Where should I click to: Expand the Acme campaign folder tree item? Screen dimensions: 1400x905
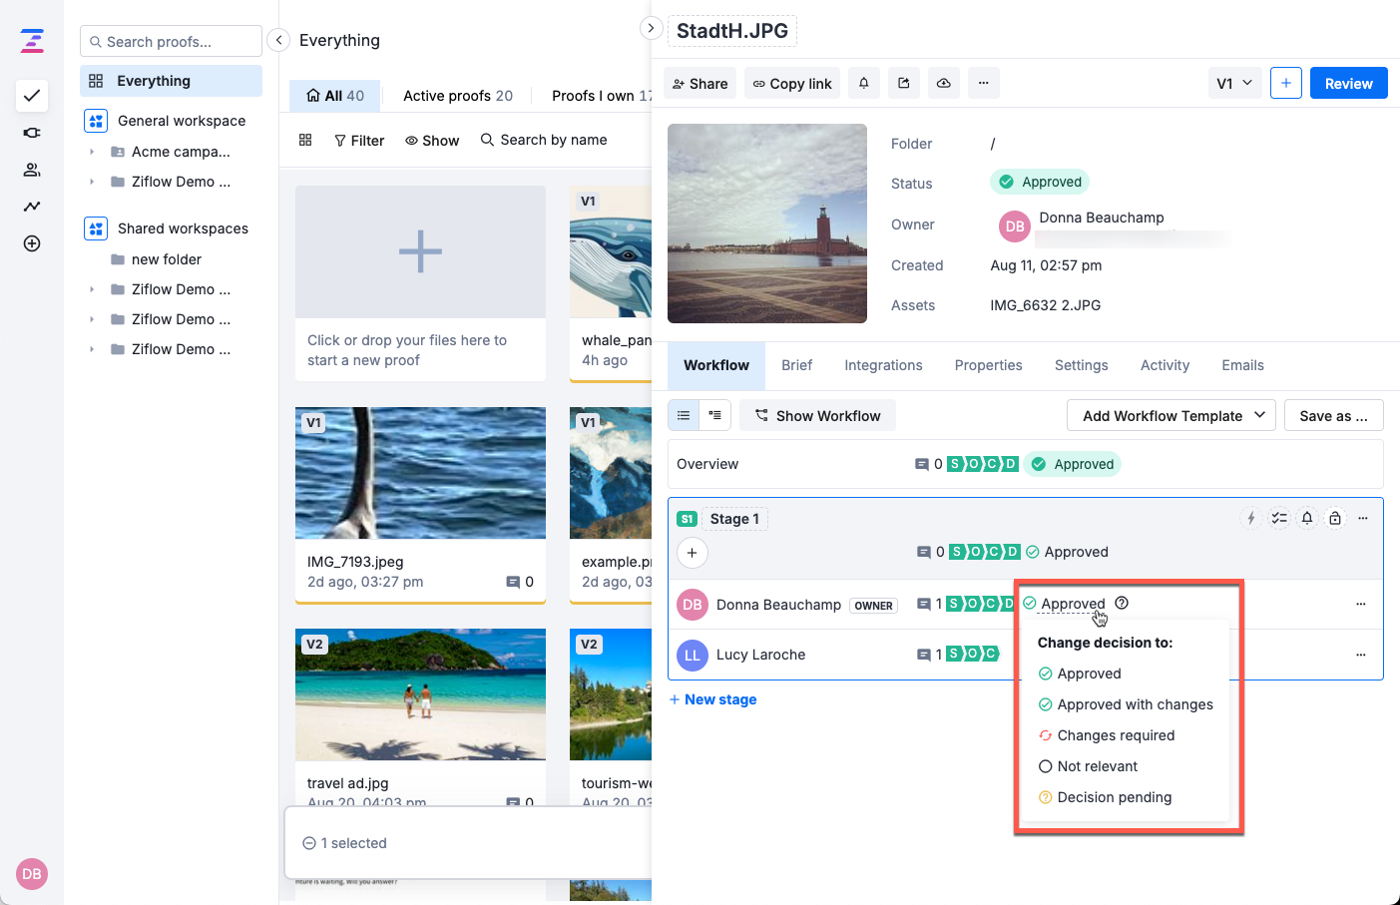point(92,152)
